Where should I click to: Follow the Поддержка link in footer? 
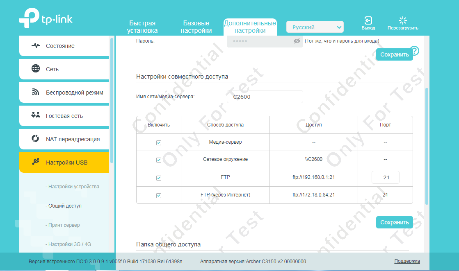(x=407, y=261)
